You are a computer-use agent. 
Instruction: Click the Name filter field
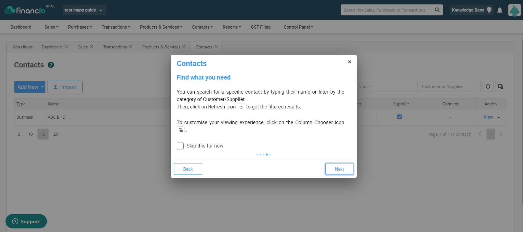(387, 86)
